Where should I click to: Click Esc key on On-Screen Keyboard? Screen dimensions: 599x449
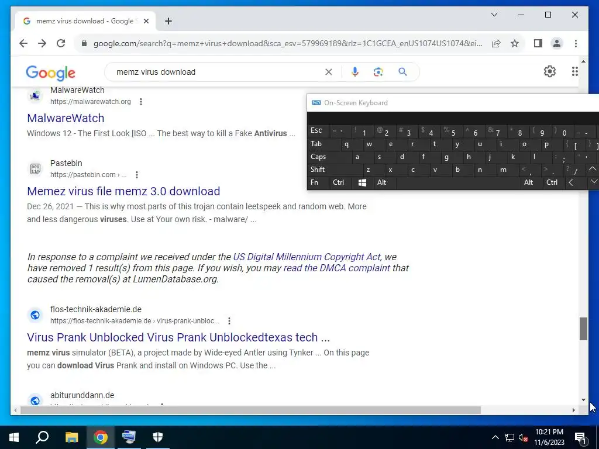319,130
